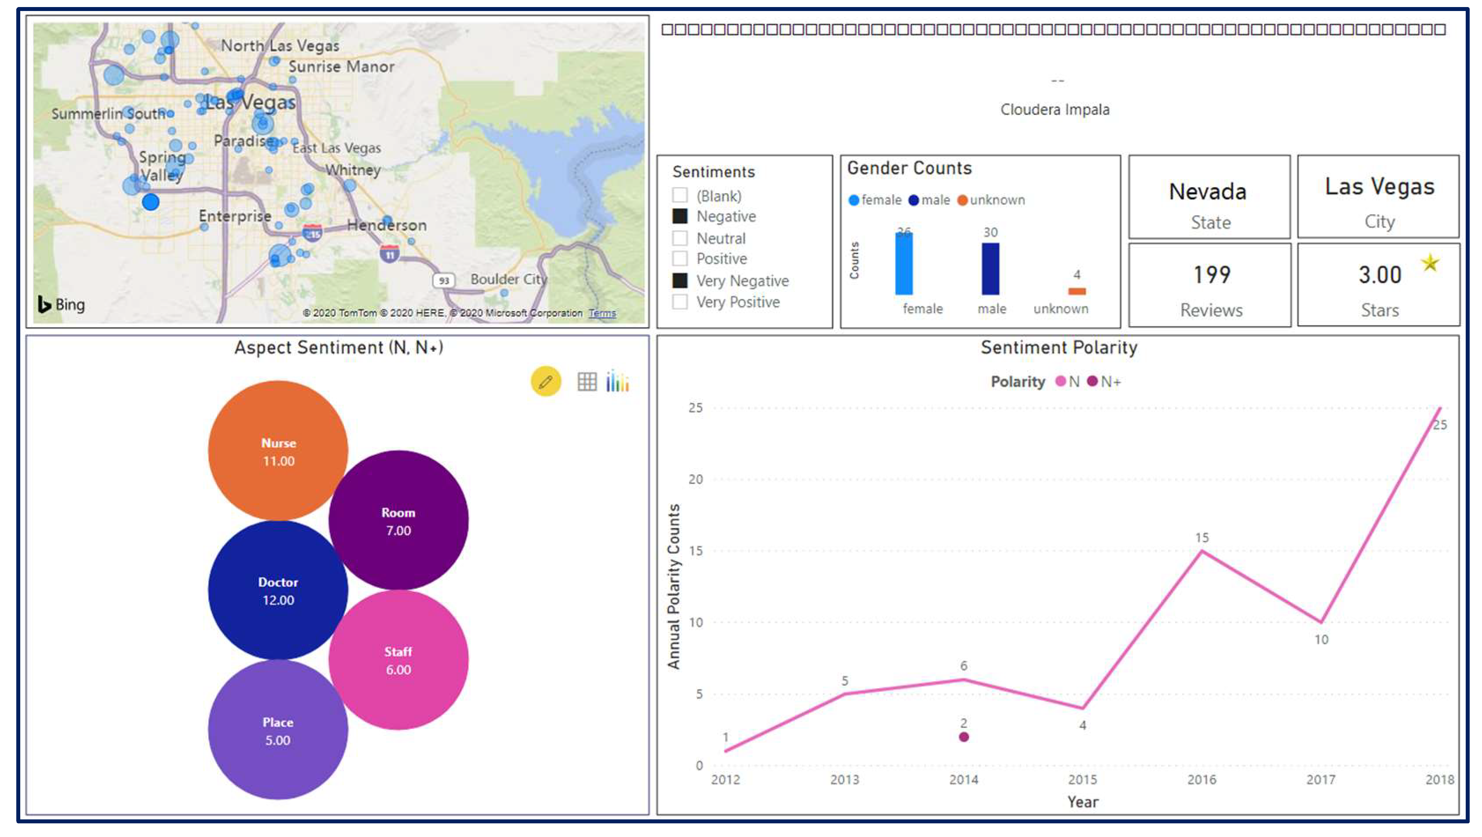Select the (Blank) sentiment checkbox
The image size is (1482, 837).
680,195
